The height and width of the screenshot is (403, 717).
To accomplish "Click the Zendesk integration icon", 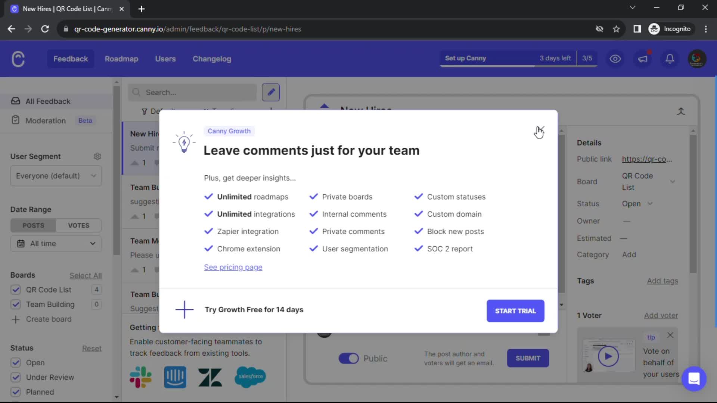I will [210, 377].
